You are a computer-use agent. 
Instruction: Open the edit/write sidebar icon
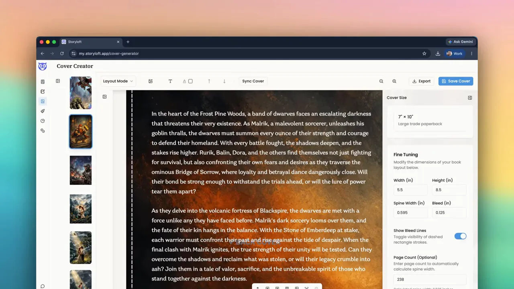point(43,92)
